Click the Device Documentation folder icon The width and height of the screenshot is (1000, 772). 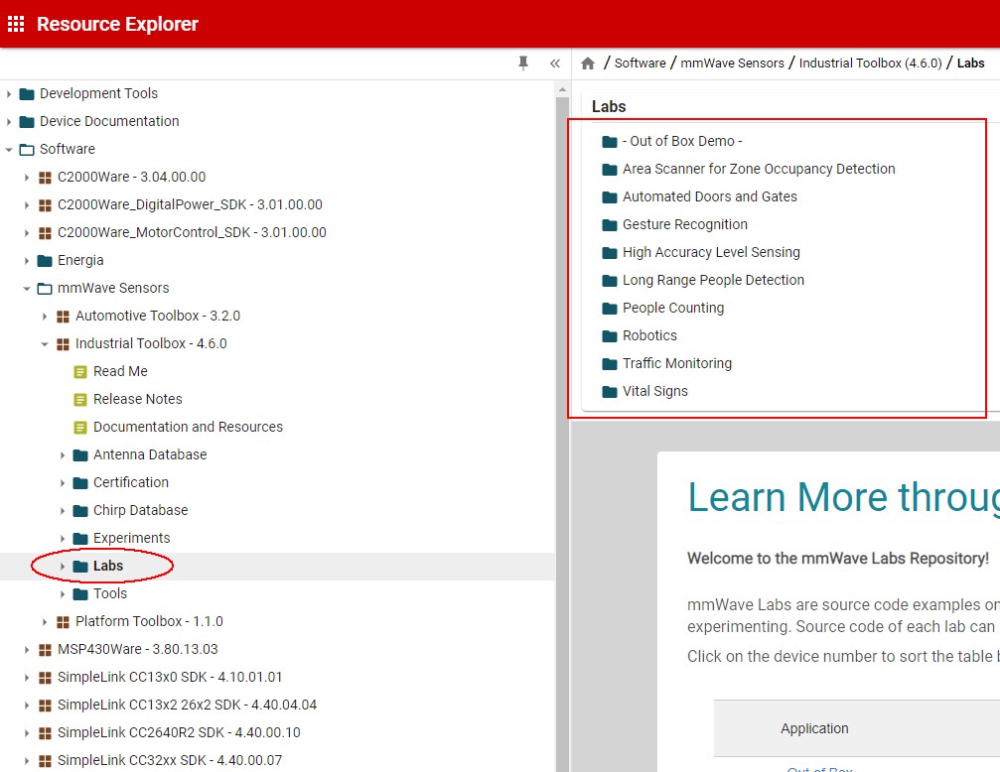click(27, 122)
